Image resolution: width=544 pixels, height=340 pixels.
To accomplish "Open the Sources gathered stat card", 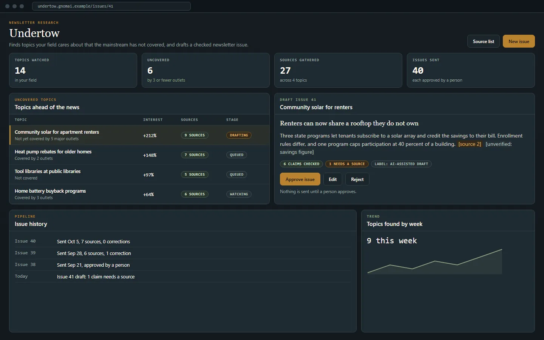I will (338, 70).
